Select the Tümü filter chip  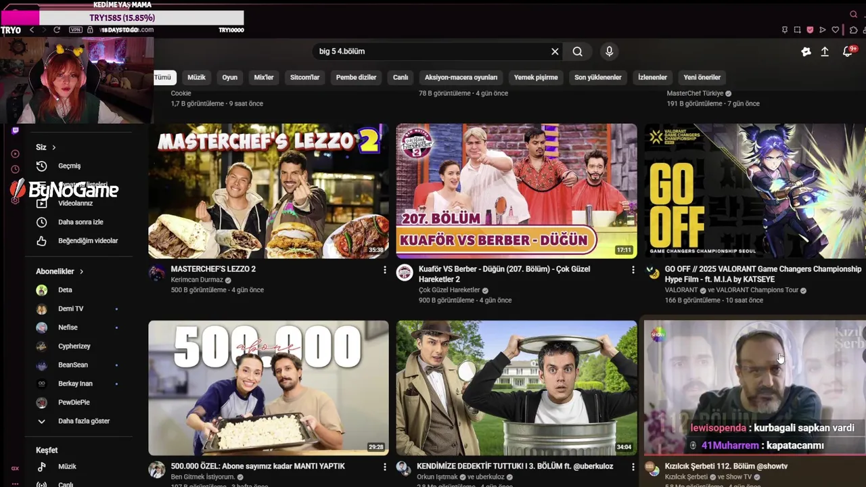click(x=163, y=77)
